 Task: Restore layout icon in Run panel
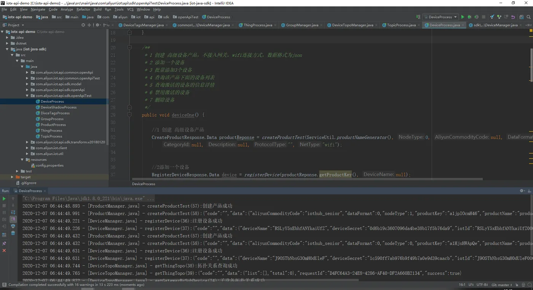tap(4, 235)
